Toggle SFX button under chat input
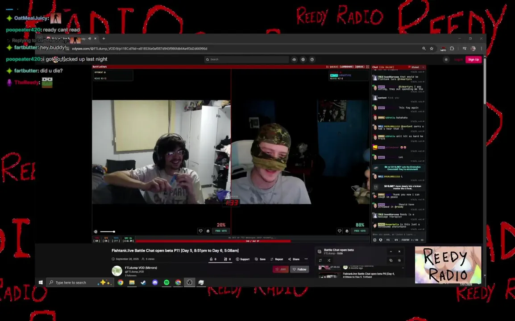 pyautogui.click(x=396, y=240)
